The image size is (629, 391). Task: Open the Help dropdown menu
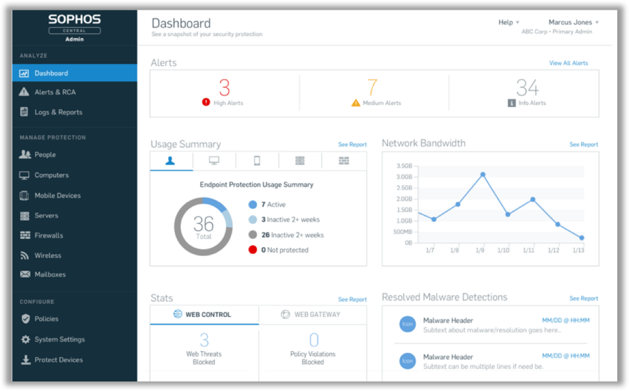[x=509, y=22]
